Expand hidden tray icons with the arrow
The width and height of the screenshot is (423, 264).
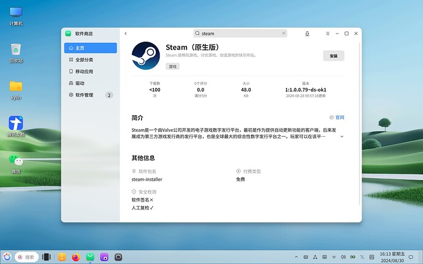click(296, 257)
